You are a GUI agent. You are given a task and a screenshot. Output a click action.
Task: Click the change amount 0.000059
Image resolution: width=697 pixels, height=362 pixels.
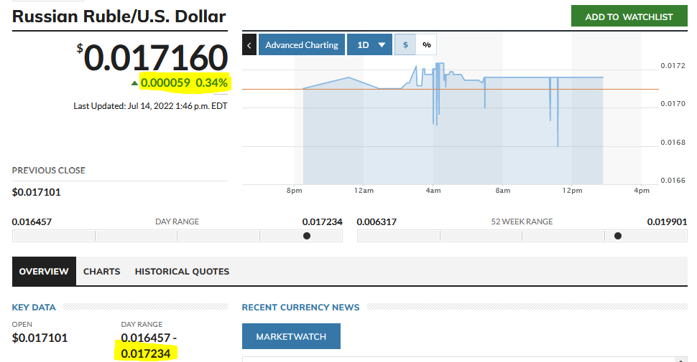[x=165, y=83]
